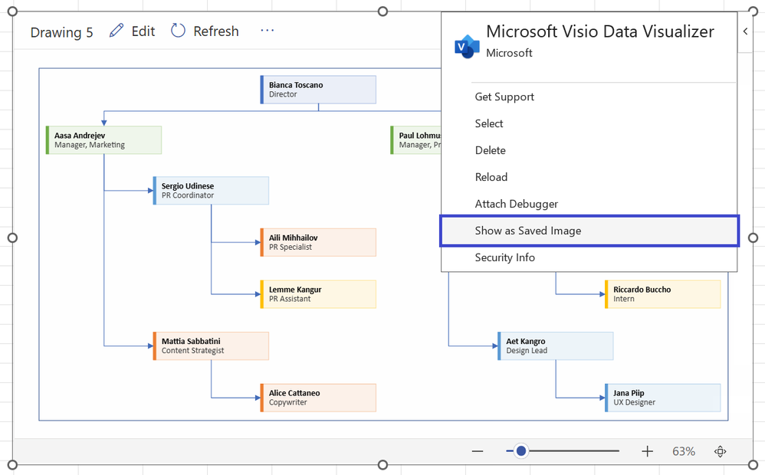Image resolution: width=765 pixels, height=475 pixels.
Task: Select the Bianca Toscano Director shape
Action: point(318,90)
